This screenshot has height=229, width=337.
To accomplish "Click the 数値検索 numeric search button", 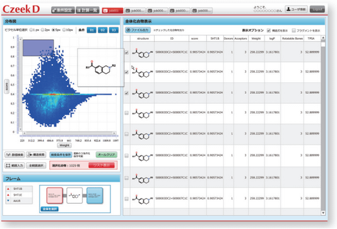I will [x=15, y=155].
